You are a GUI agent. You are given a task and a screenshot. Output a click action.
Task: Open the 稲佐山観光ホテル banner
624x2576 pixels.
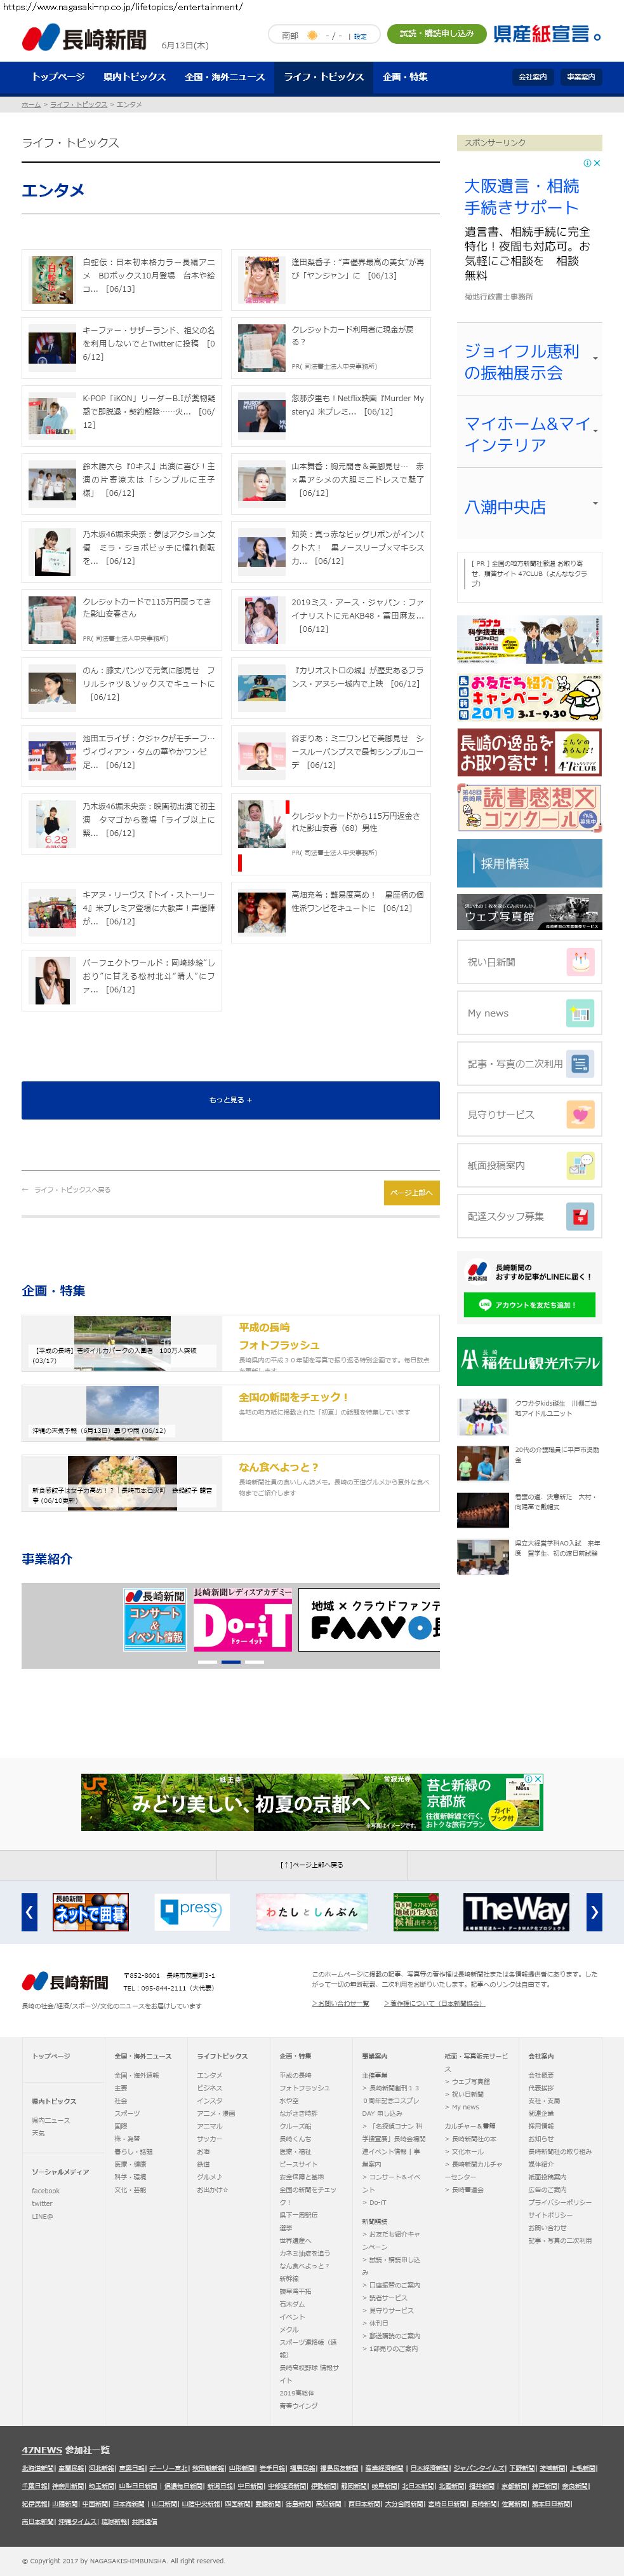pos(529,1361)
